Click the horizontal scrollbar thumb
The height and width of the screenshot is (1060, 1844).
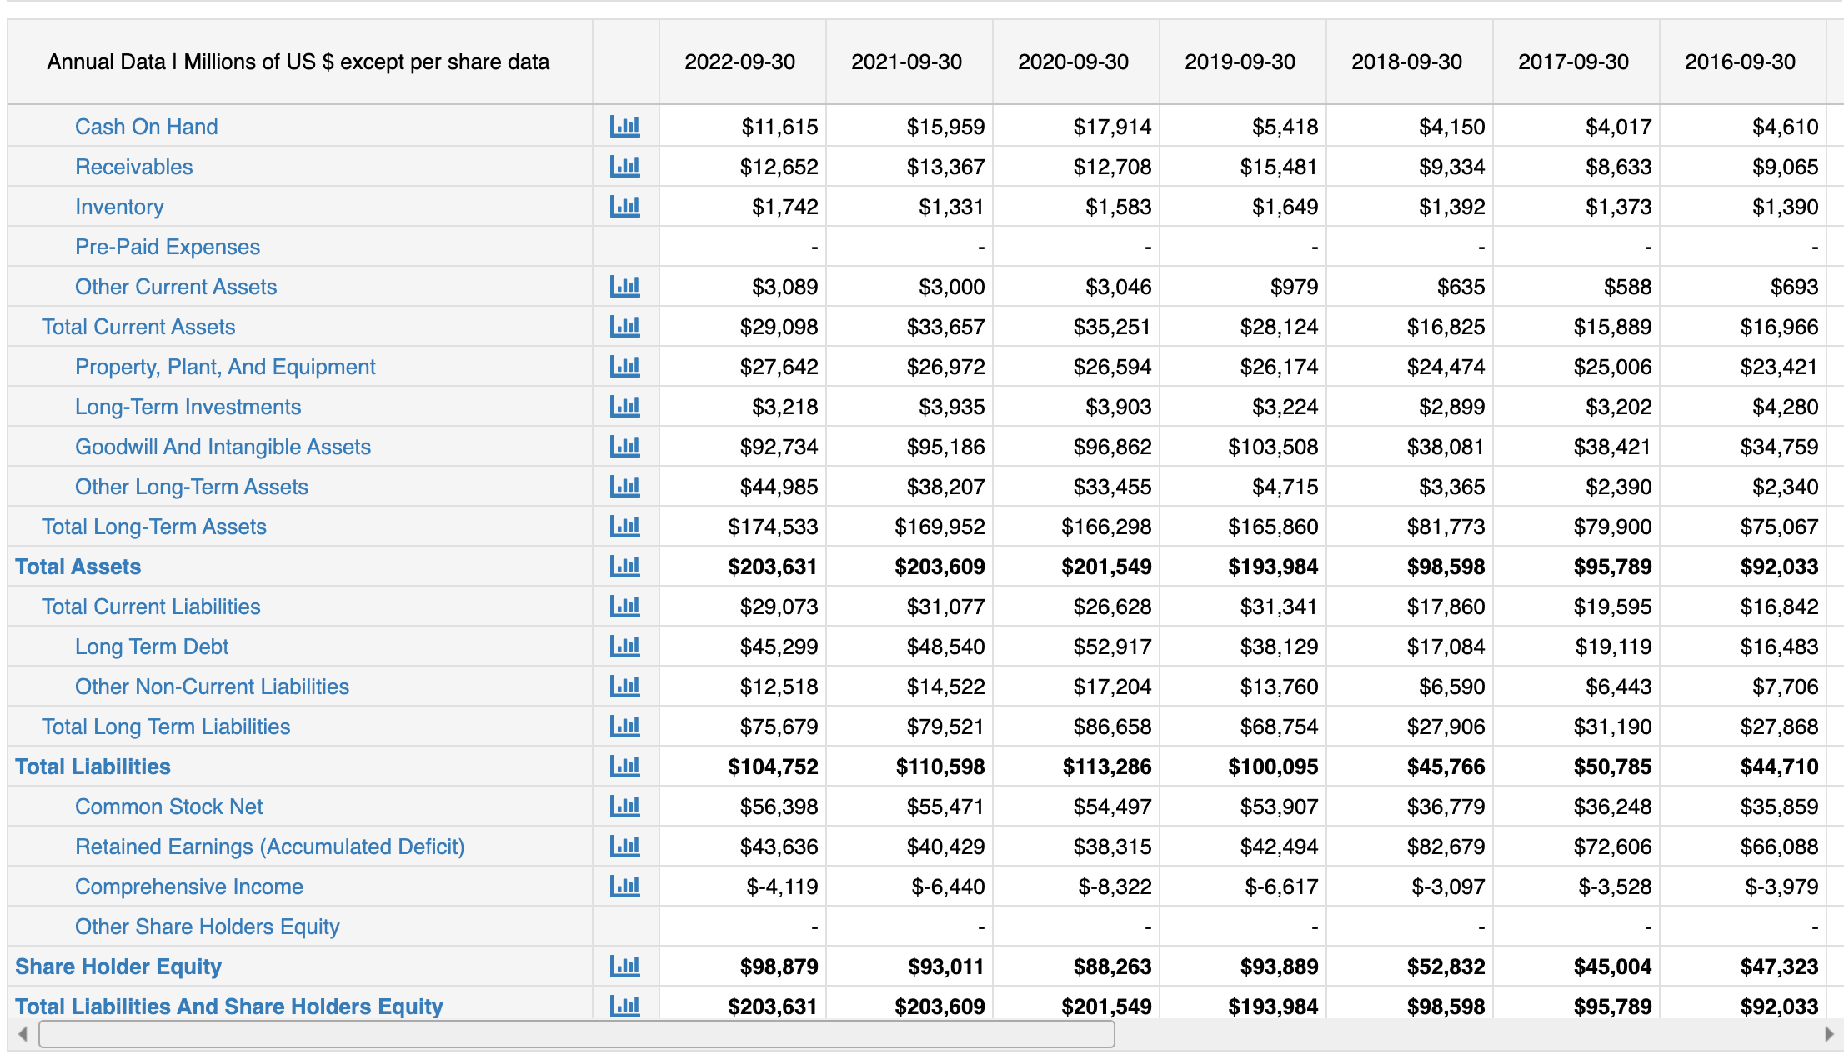click(575, 1034)
